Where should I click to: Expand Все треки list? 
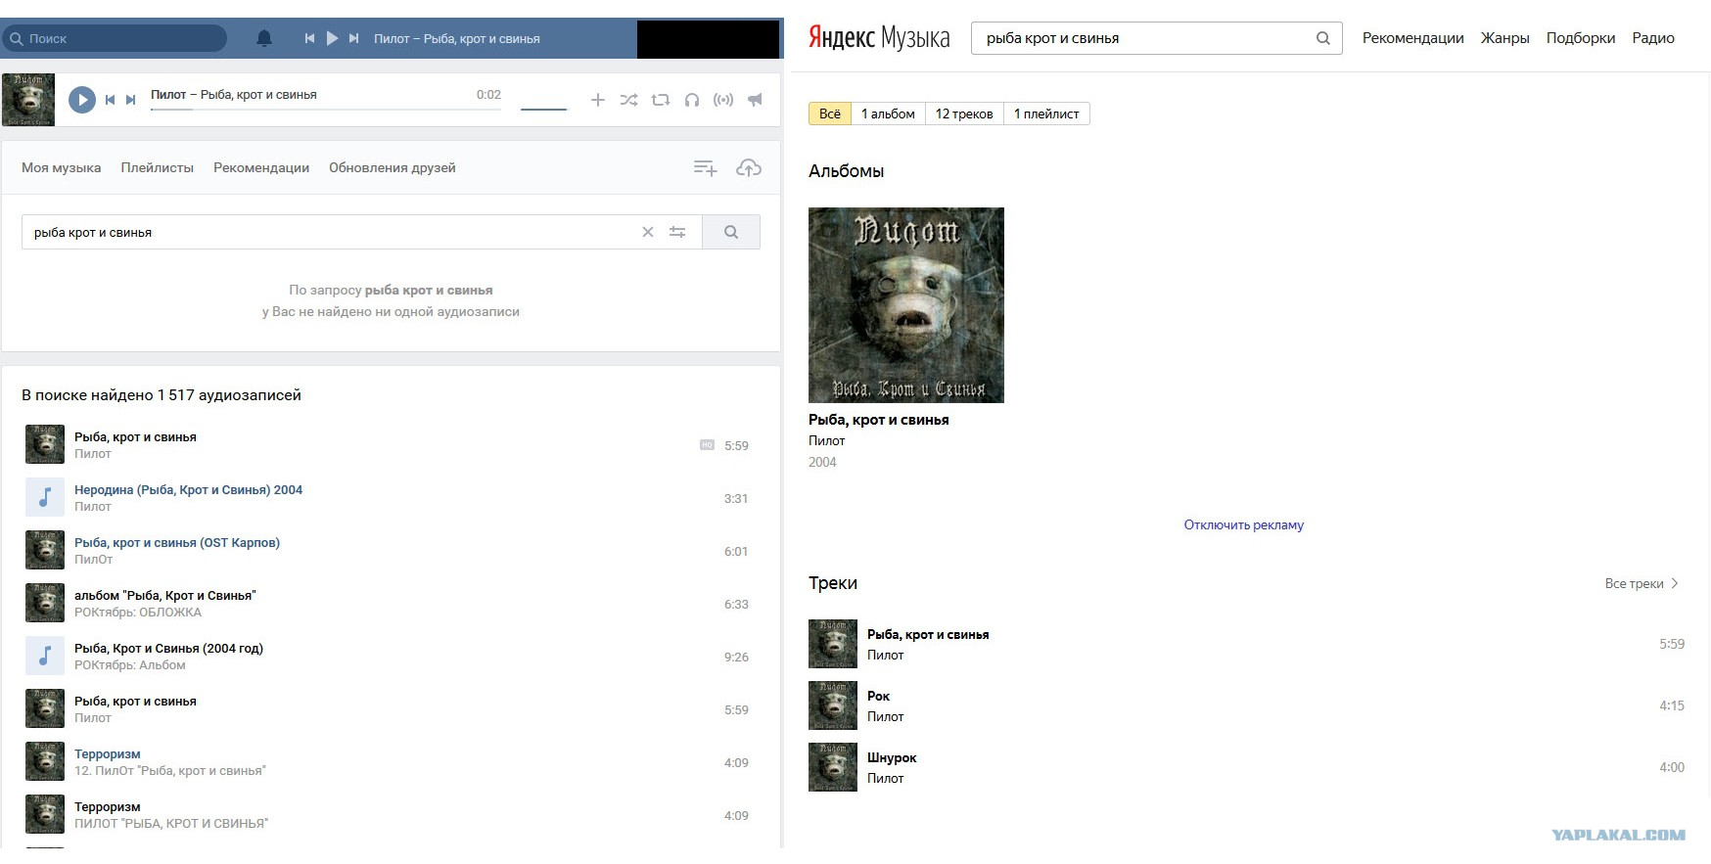(x=1642, y=583)
